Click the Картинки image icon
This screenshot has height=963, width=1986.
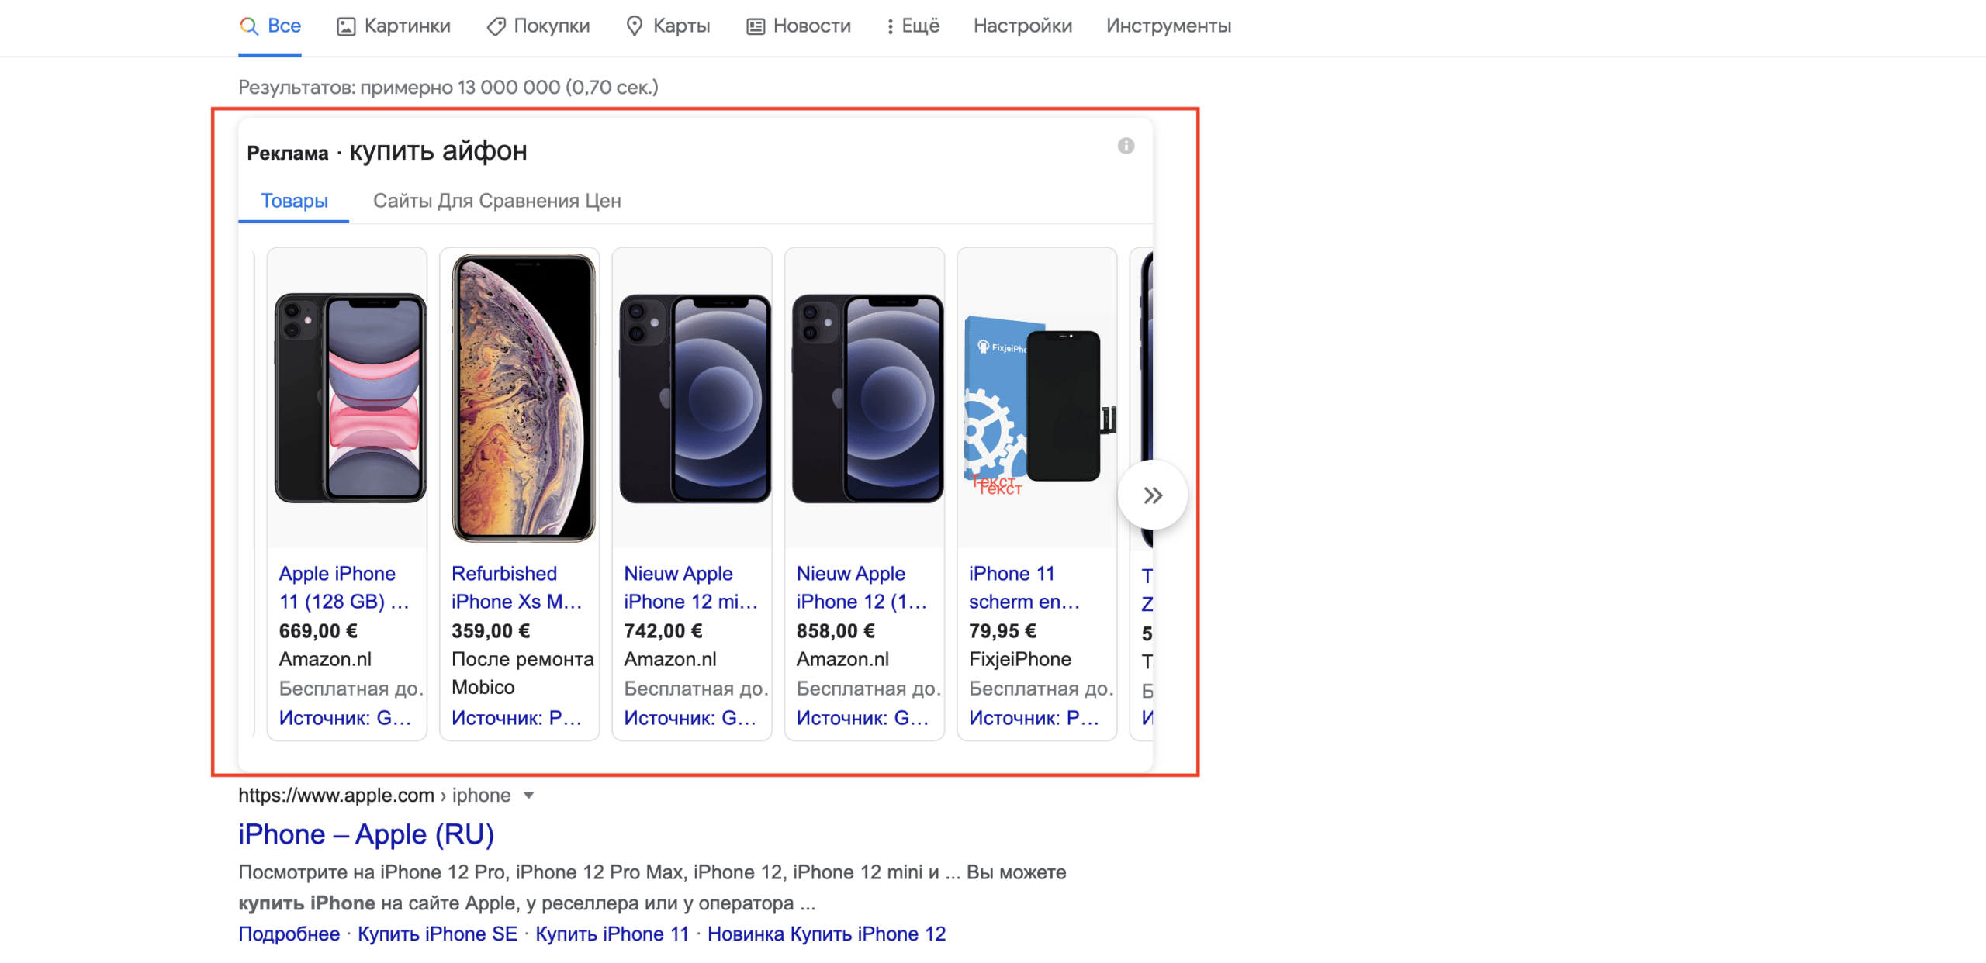346,26
